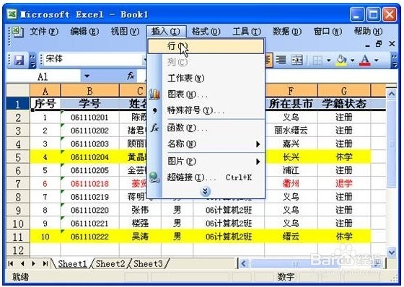The height and width of the screenshot is (287, 404).
Task: Jump to the last sheet with the tab navigation arrow
Action: [x=45, y=263]
